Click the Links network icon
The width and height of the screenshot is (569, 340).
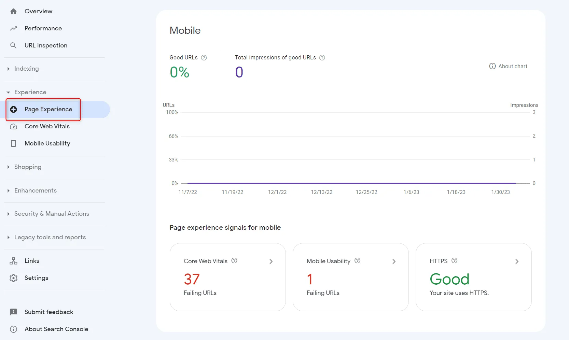pyautogui.click(x=13, y=261)
